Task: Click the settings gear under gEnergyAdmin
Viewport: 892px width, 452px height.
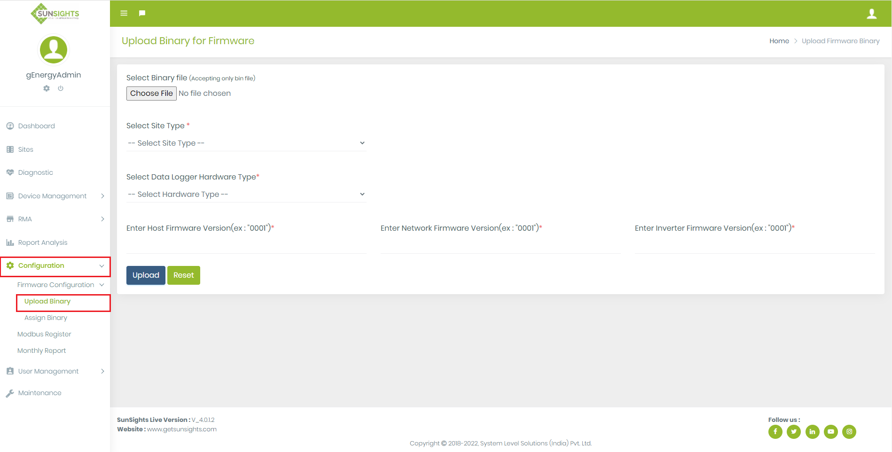Action: pos(47,88)
